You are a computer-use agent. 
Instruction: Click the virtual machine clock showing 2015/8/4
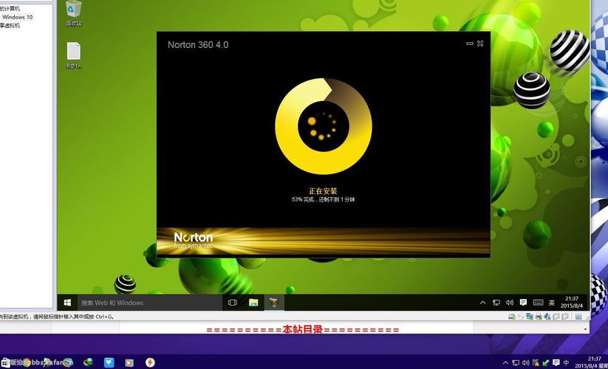coord(572,303)
